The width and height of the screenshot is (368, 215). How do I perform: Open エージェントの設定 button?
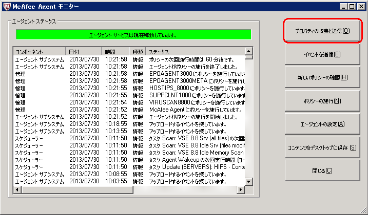(x=322, y=124)
